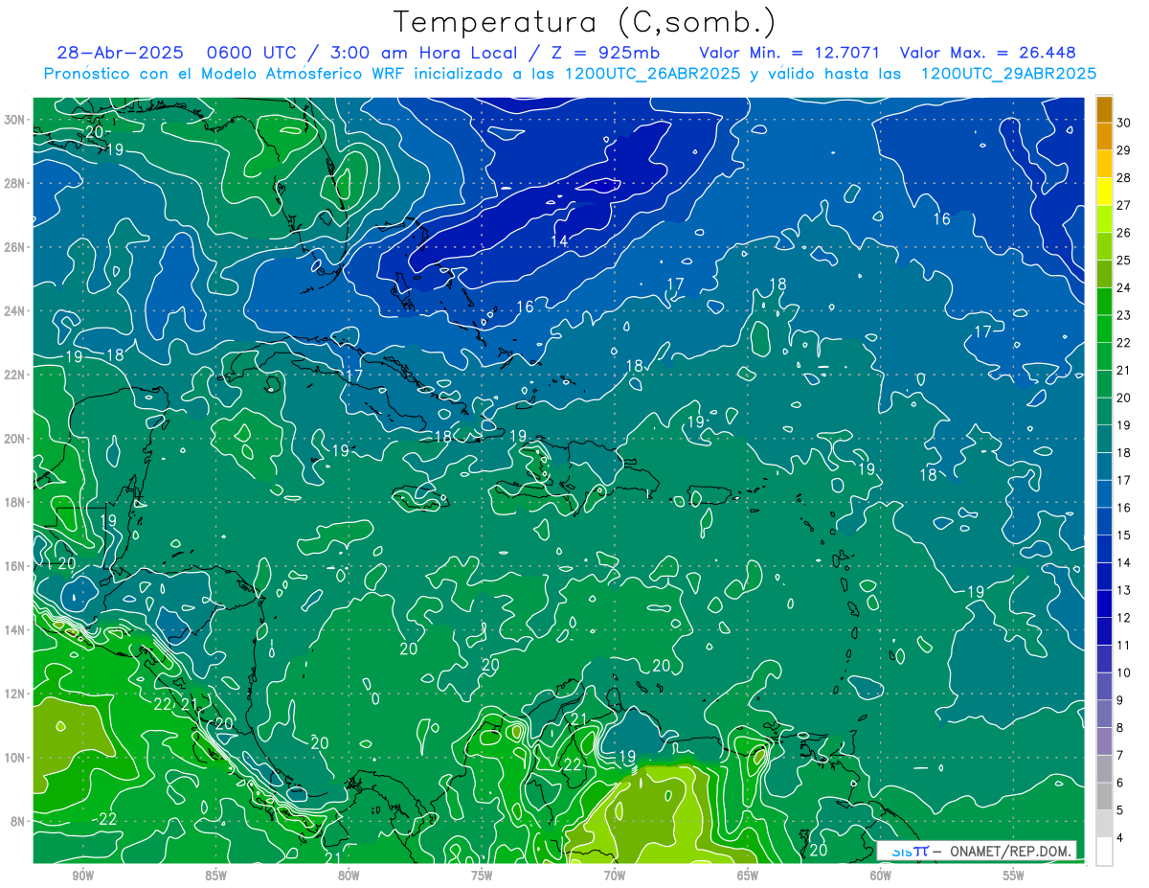Pick the dark blue color scale swatch at 12
The height and width of the screenshot is (888, 1149).
click(x=1104, y=604)
